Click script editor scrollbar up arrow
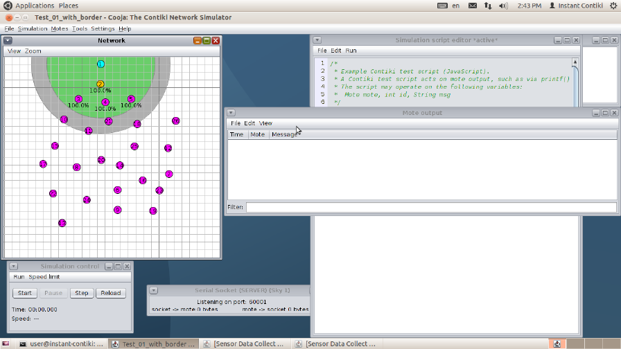This screenshot has height=349, width=621. click(x=576, y=62)
